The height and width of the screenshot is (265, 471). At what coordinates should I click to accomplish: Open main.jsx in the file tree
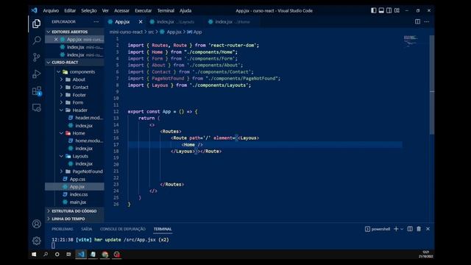(74, 202)
